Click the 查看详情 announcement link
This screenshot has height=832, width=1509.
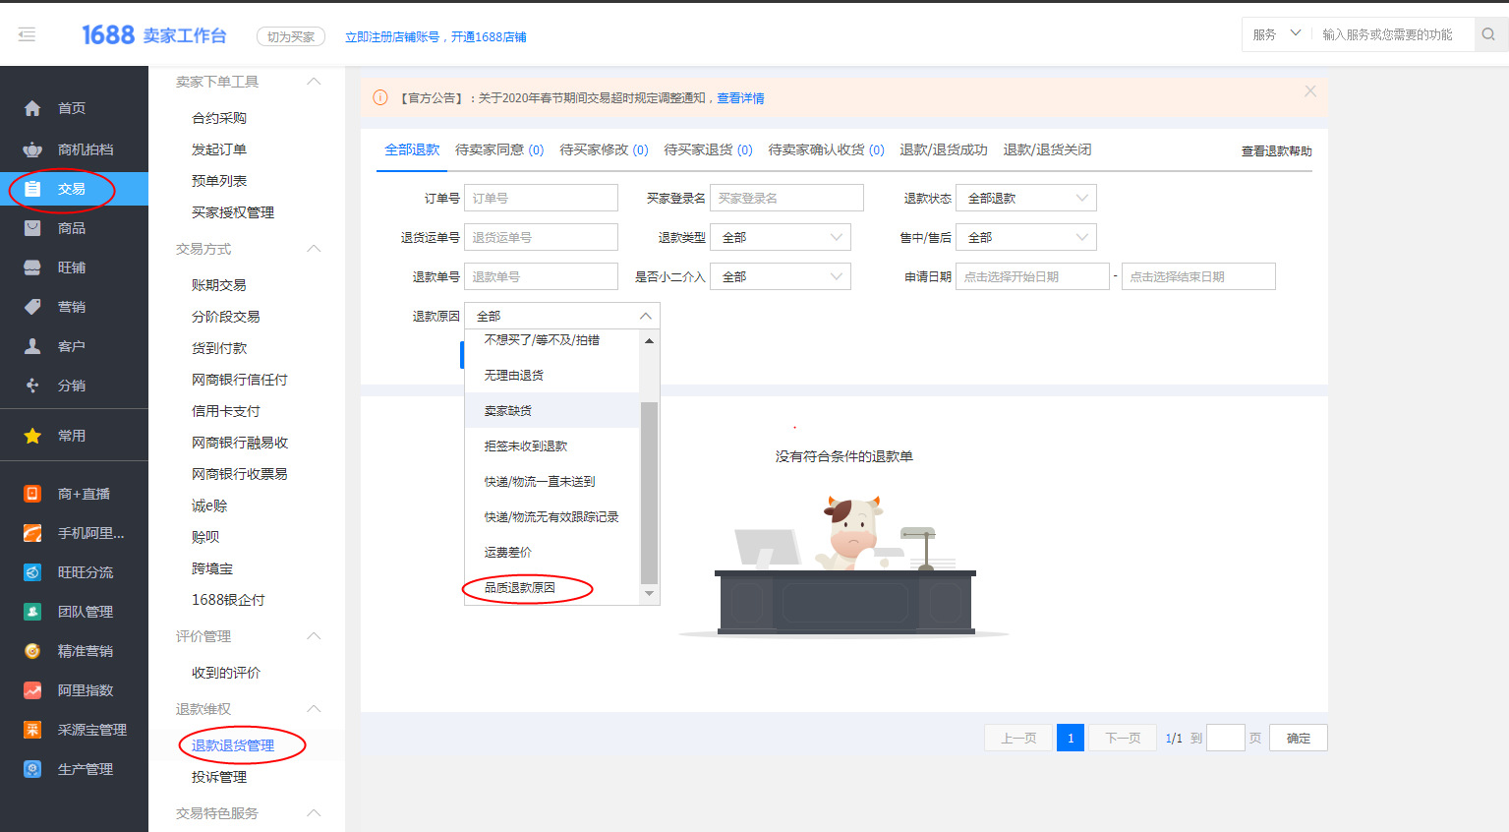tap(739, 98)
